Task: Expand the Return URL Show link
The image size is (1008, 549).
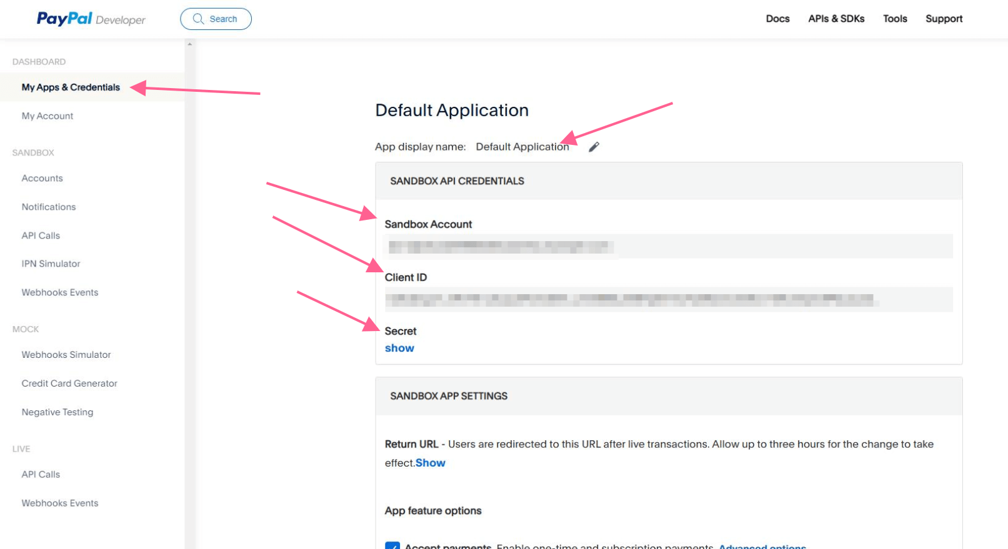Action: tap(430, 463)
